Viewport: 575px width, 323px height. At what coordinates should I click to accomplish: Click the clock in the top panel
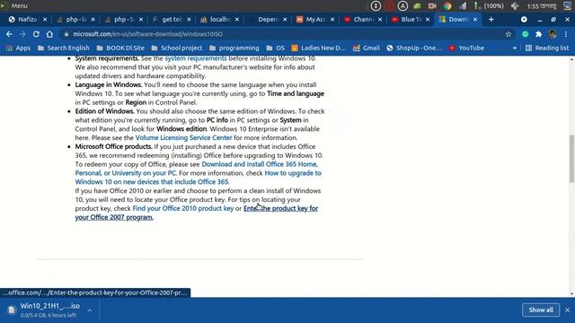[541, 6]
